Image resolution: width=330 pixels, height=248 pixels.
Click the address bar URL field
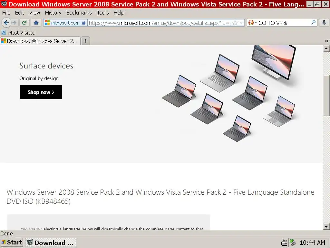(x=160, y=23)
